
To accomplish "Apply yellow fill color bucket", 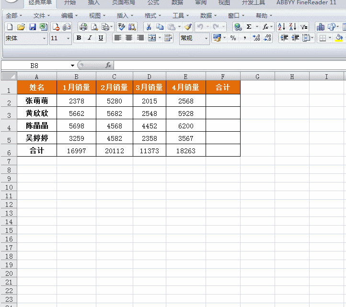I will click(x=339, y=38).
